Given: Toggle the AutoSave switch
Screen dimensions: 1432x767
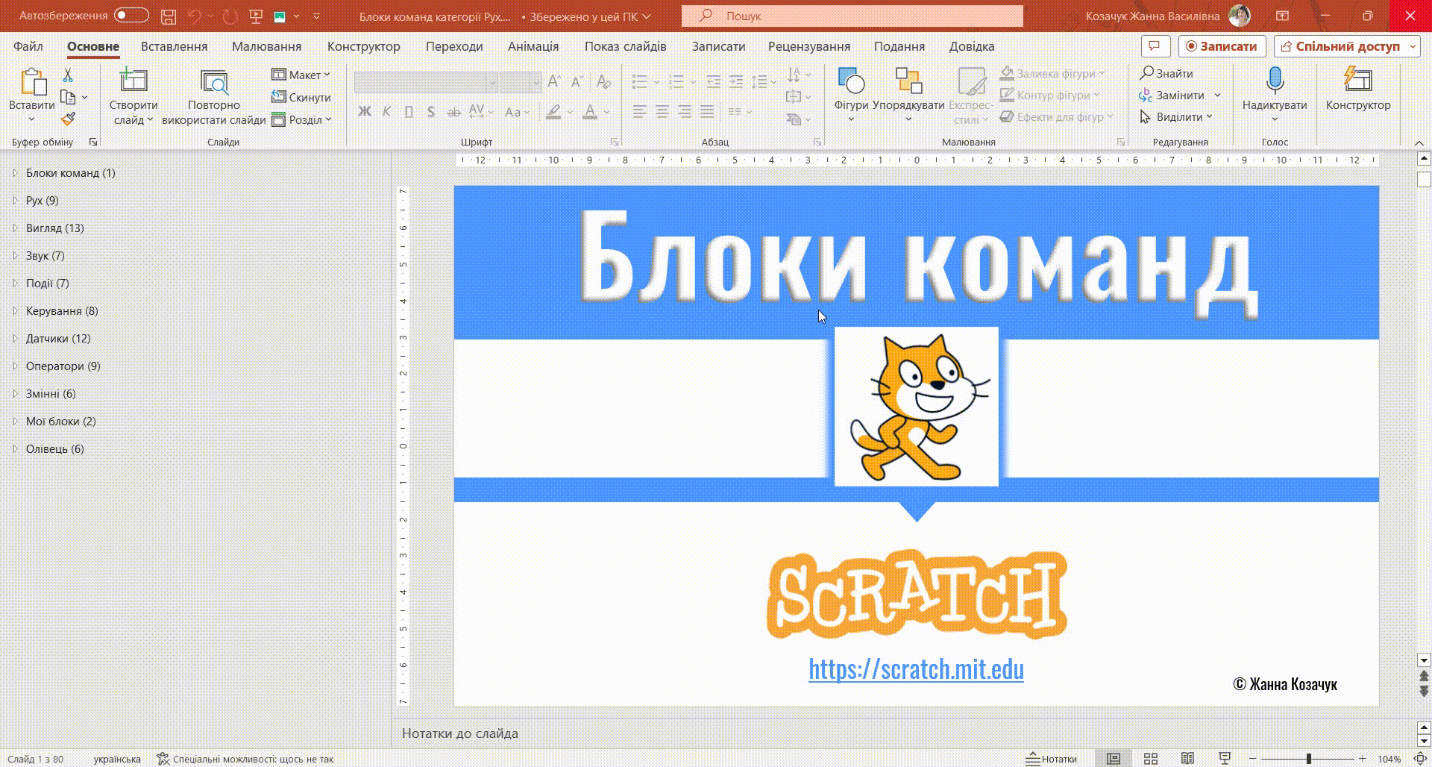Looking at the screenshot, I should coord(131,16).
